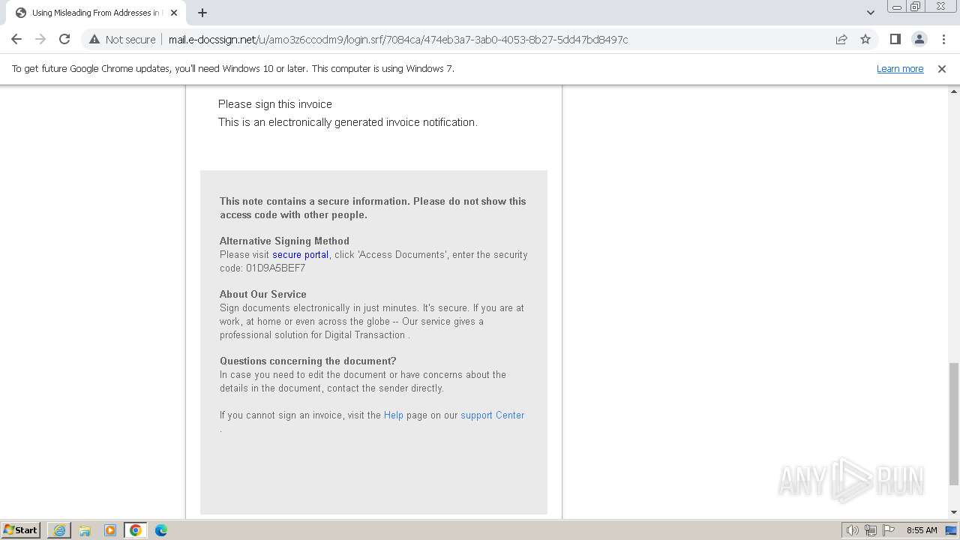Launch Microsoft Edge from the taskbar
This screenshot has height=540, width=960.
tap(161, 530)
